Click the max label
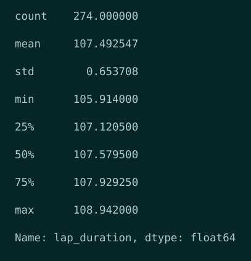 25,210
